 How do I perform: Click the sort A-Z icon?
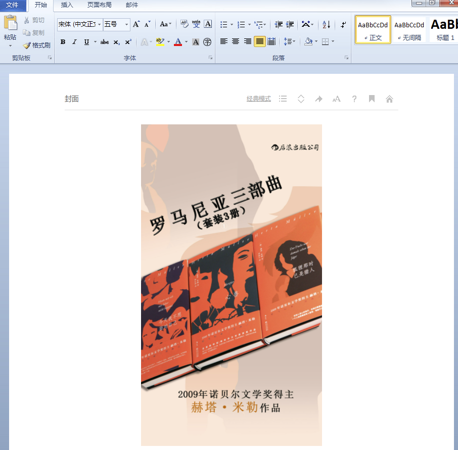(x=326, y=24)
